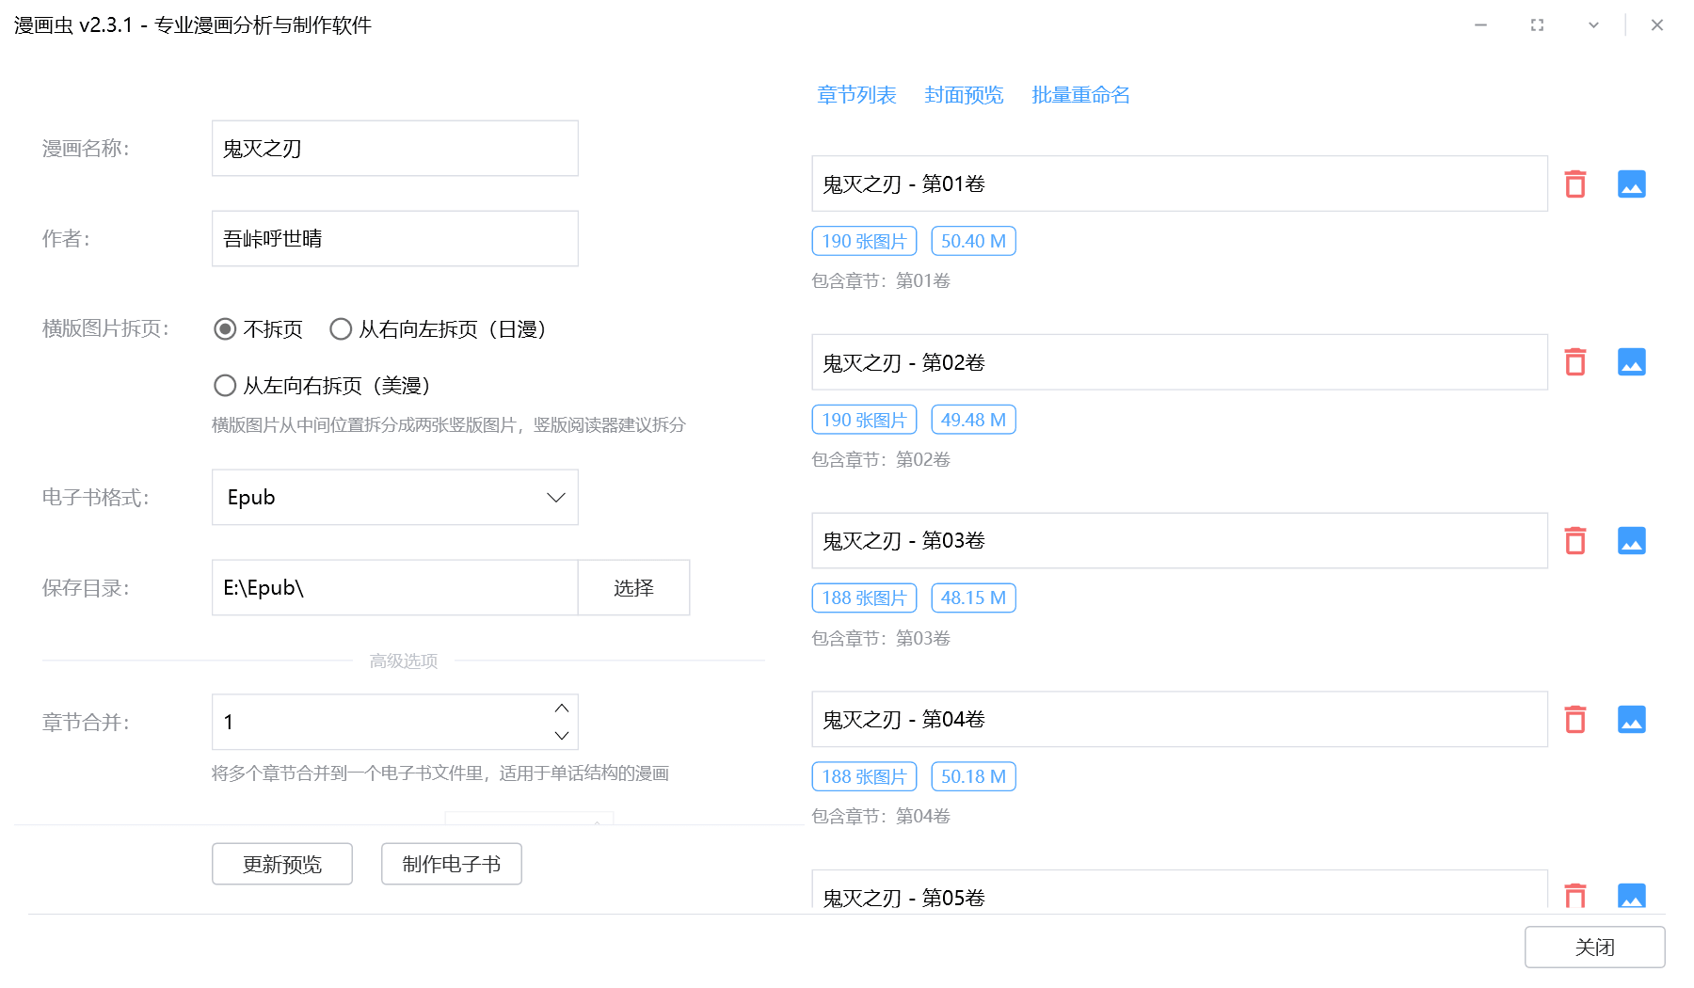The image size is (1694, 988).
Task: Delete the 鬼灭之刃 - 第05卷 chapter
Action: point(1574,895)
